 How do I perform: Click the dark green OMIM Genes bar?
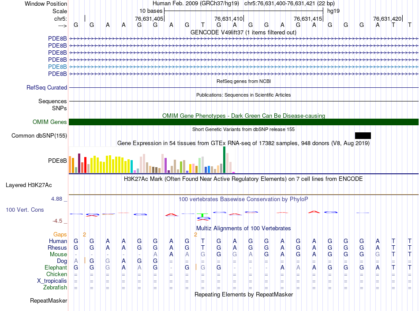point(243,122)
